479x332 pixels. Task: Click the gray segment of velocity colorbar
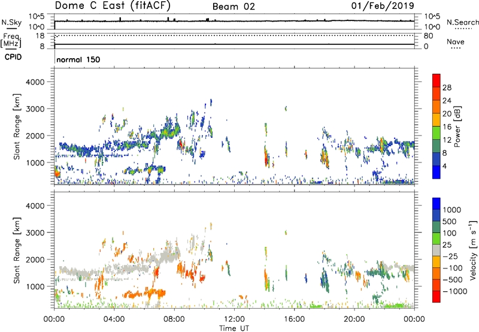click(436, 250)
